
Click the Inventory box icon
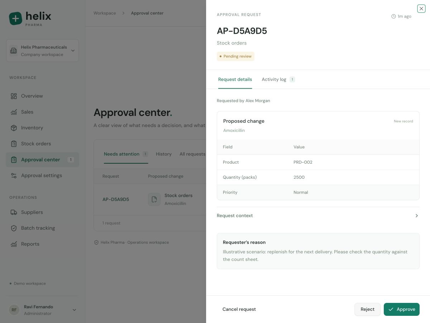(x=14, y=128)
